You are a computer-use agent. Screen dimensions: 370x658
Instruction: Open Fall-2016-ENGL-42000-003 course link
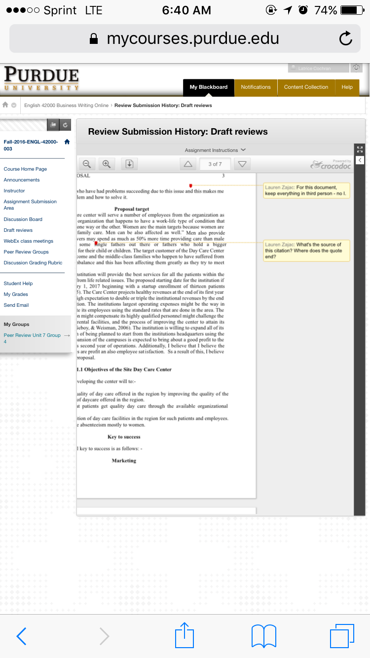[31, 145]
